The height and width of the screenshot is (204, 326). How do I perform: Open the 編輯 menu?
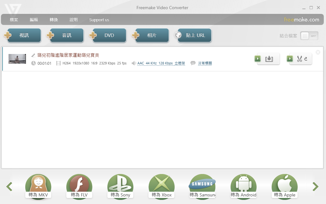(34, 20)
